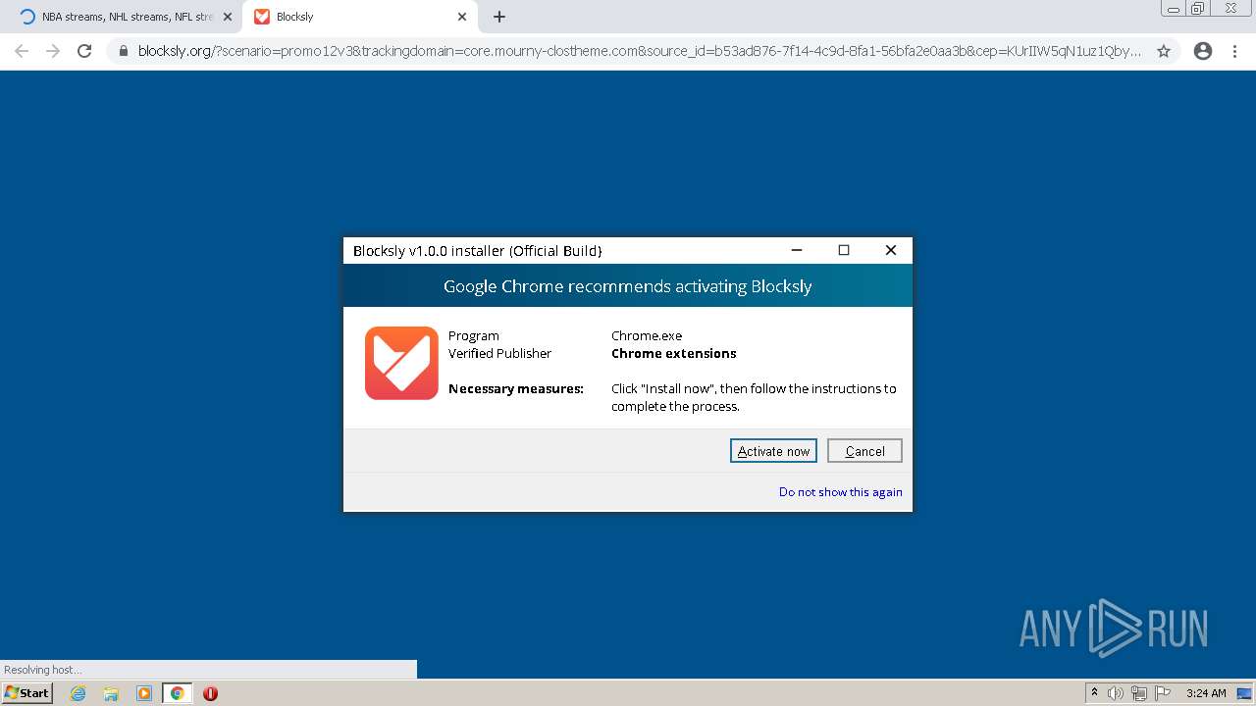Minimize the Chrome browser window

pyautogui.click(x=1173, y=9)
